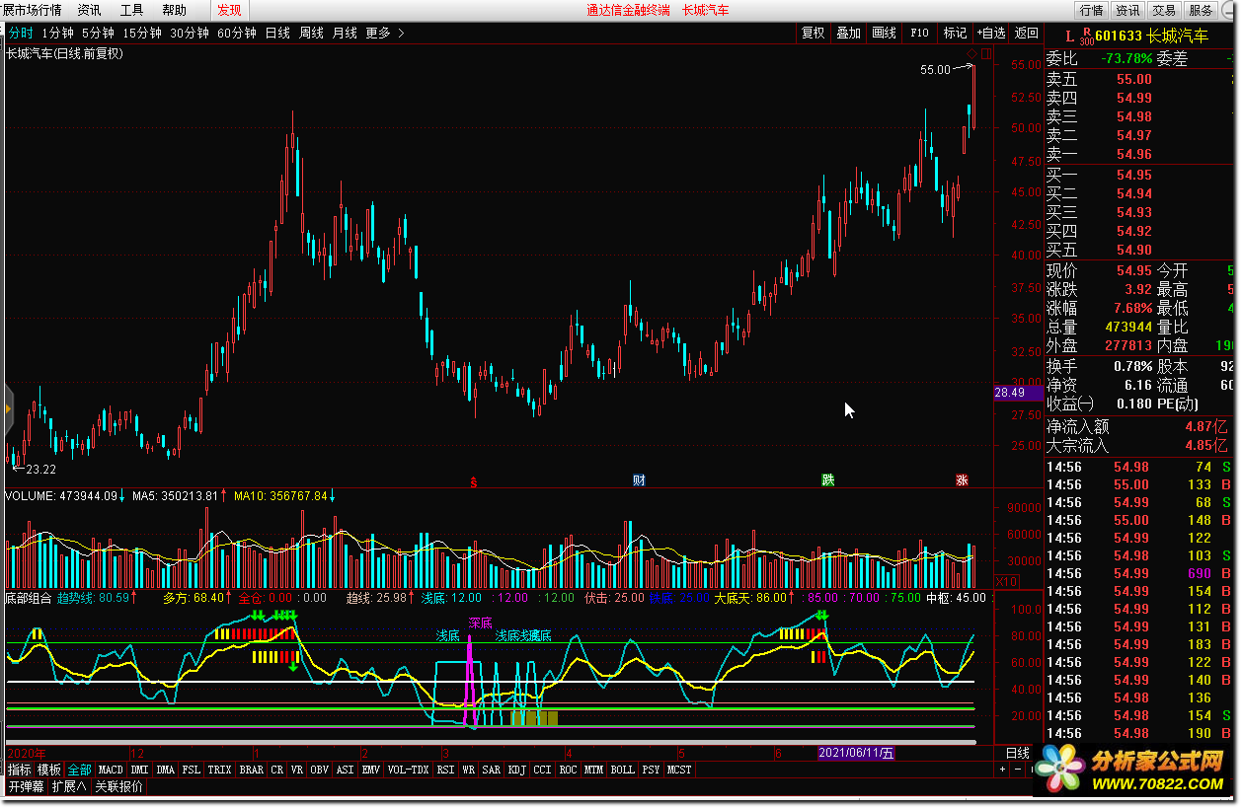This screenshot has height=808, width=1242.
Task: Switch to the MACD indicator
Action: [x=111, y=770]
